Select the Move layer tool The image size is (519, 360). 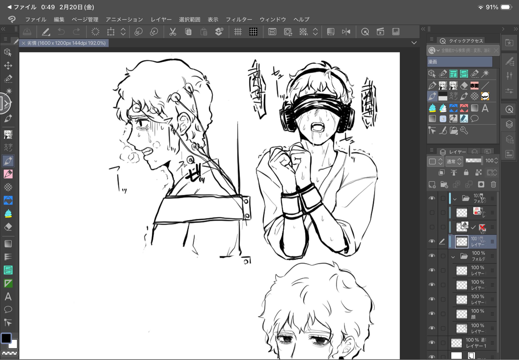pos(8,66)
